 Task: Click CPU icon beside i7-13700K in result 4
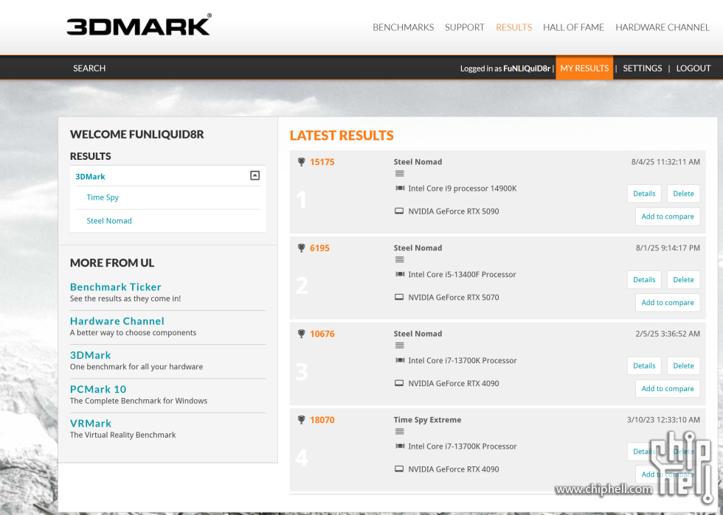point(400,446)
